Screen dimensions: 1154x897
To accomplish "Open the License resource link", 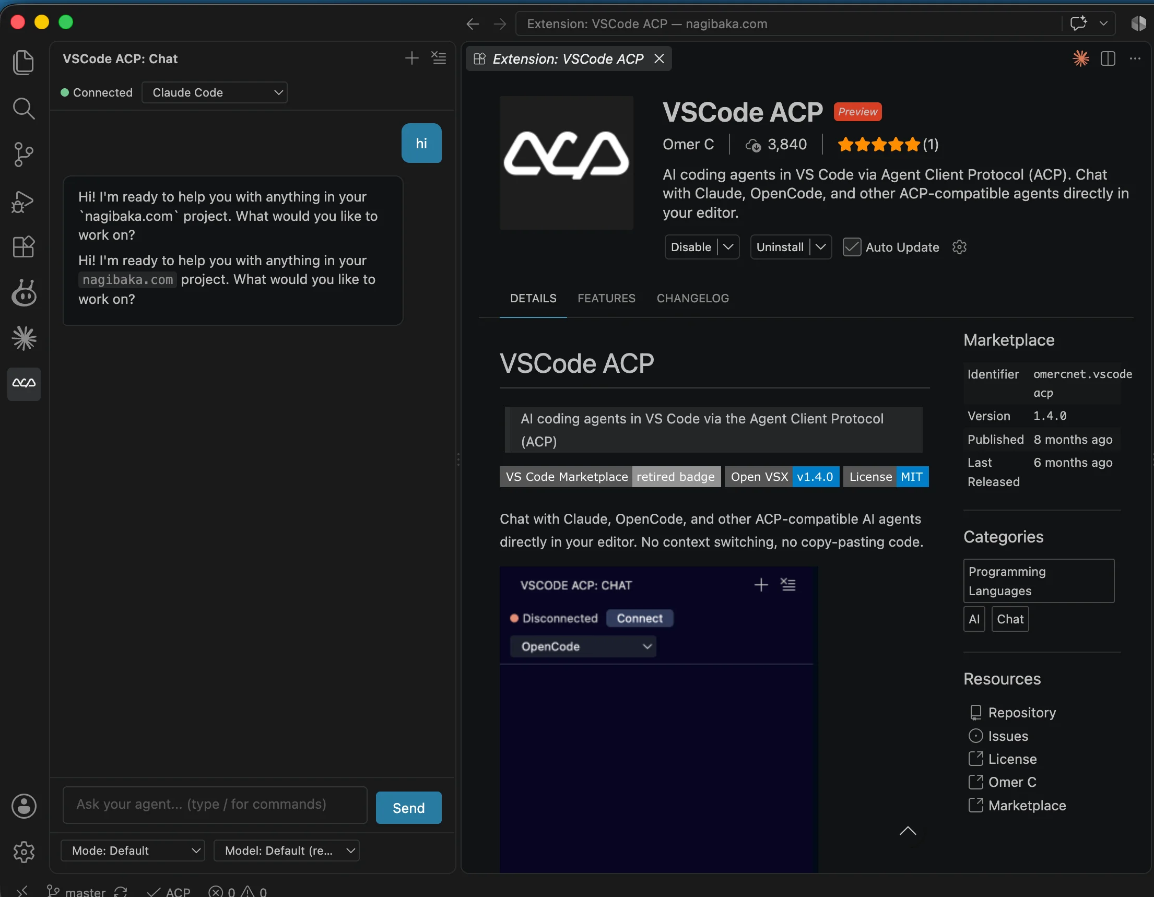I will (1003, 759).
